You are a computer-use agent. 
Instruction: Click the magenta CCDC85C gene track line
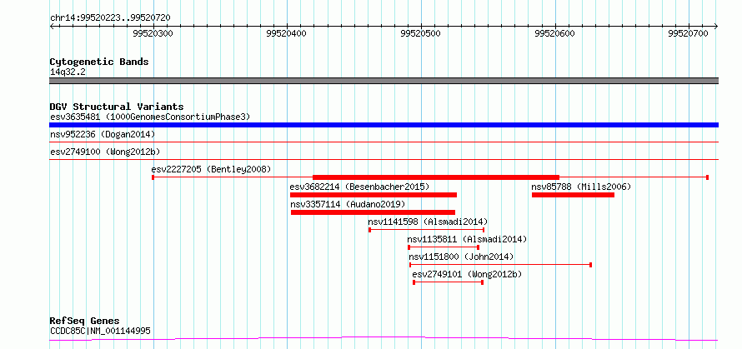384,339
